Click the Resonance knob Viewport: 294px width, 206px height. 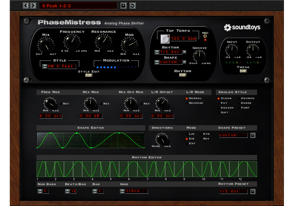click(103, 42)
